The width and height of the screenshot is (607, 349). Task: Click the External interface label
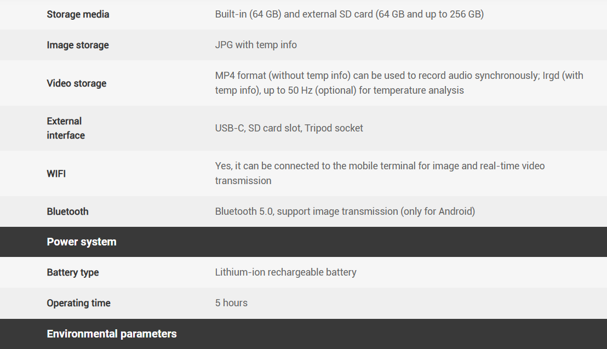(65, 128)
